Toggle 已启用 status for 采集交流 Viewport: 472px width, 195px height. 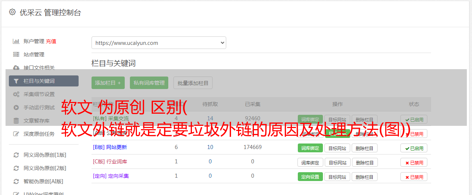coord(414,119)
